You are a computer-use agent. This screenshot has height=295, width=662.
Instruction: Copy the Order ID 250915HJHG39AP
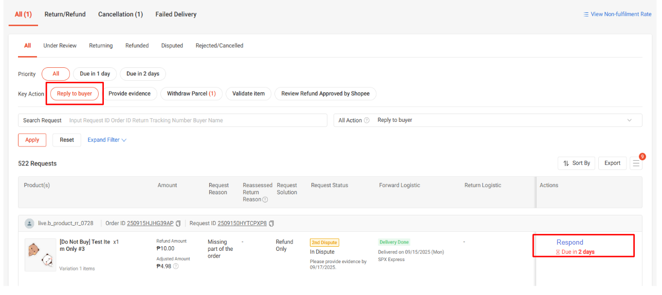178,224
